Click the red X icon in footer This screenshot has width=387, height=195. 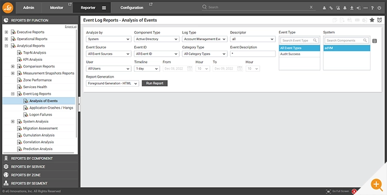click(x=354, y=191)
